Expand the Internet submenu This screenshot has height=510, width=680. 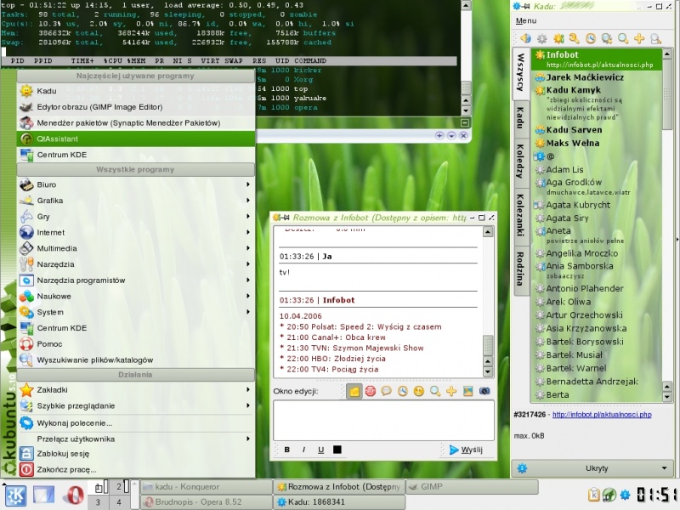pos(135,232)
